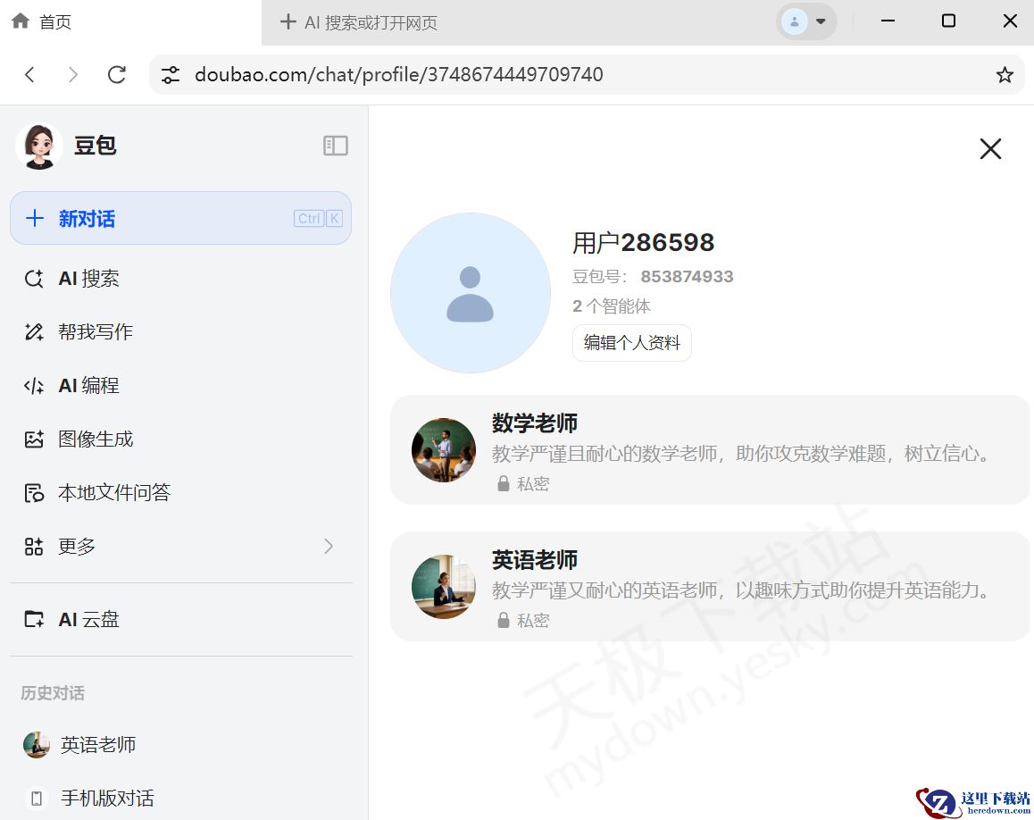
Task: Click the 数学老师 description text
Action: point(740,454)
